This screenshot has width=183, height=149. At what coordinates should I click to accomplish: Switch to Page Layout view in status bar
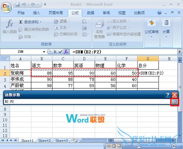click(114, 146)
